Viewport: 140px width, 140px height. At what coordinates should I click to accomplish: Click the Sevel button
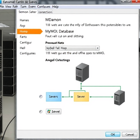click(54, 112)
